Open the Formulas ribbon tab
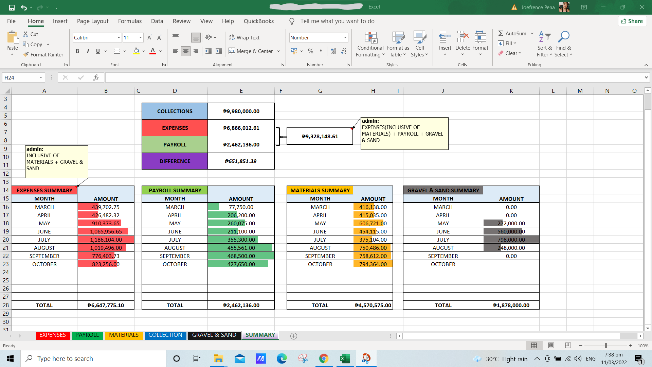 [130, 21]
